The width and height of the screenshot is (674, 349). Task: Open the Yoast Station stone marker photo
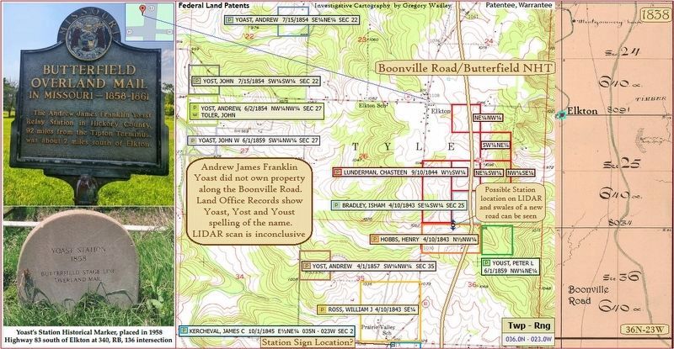[89, 267]
